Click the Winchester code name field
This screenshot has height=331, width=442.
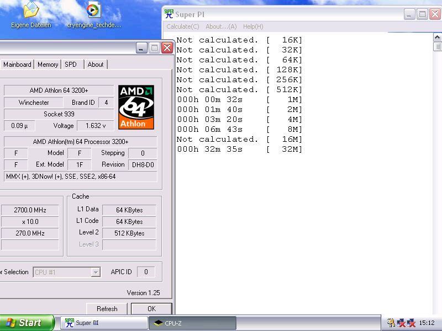[x=34, y=103]
